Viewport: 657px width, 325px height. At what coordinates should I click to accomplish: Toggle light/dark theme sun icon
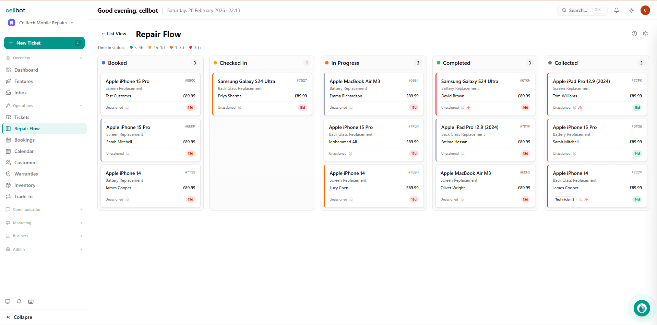point(632,10)
